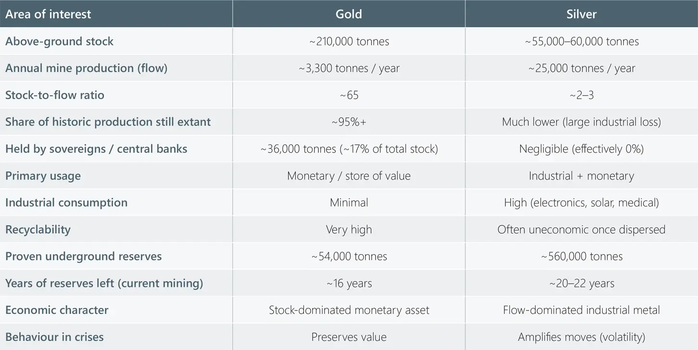Viewport: 698px width, 350px height.
Task: Select the '~560,000 tonnes' reserves cell
Action: (582, 257)
